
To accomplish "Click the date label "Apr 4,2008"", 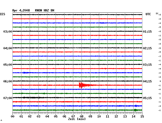I will (x=21, y=10).
